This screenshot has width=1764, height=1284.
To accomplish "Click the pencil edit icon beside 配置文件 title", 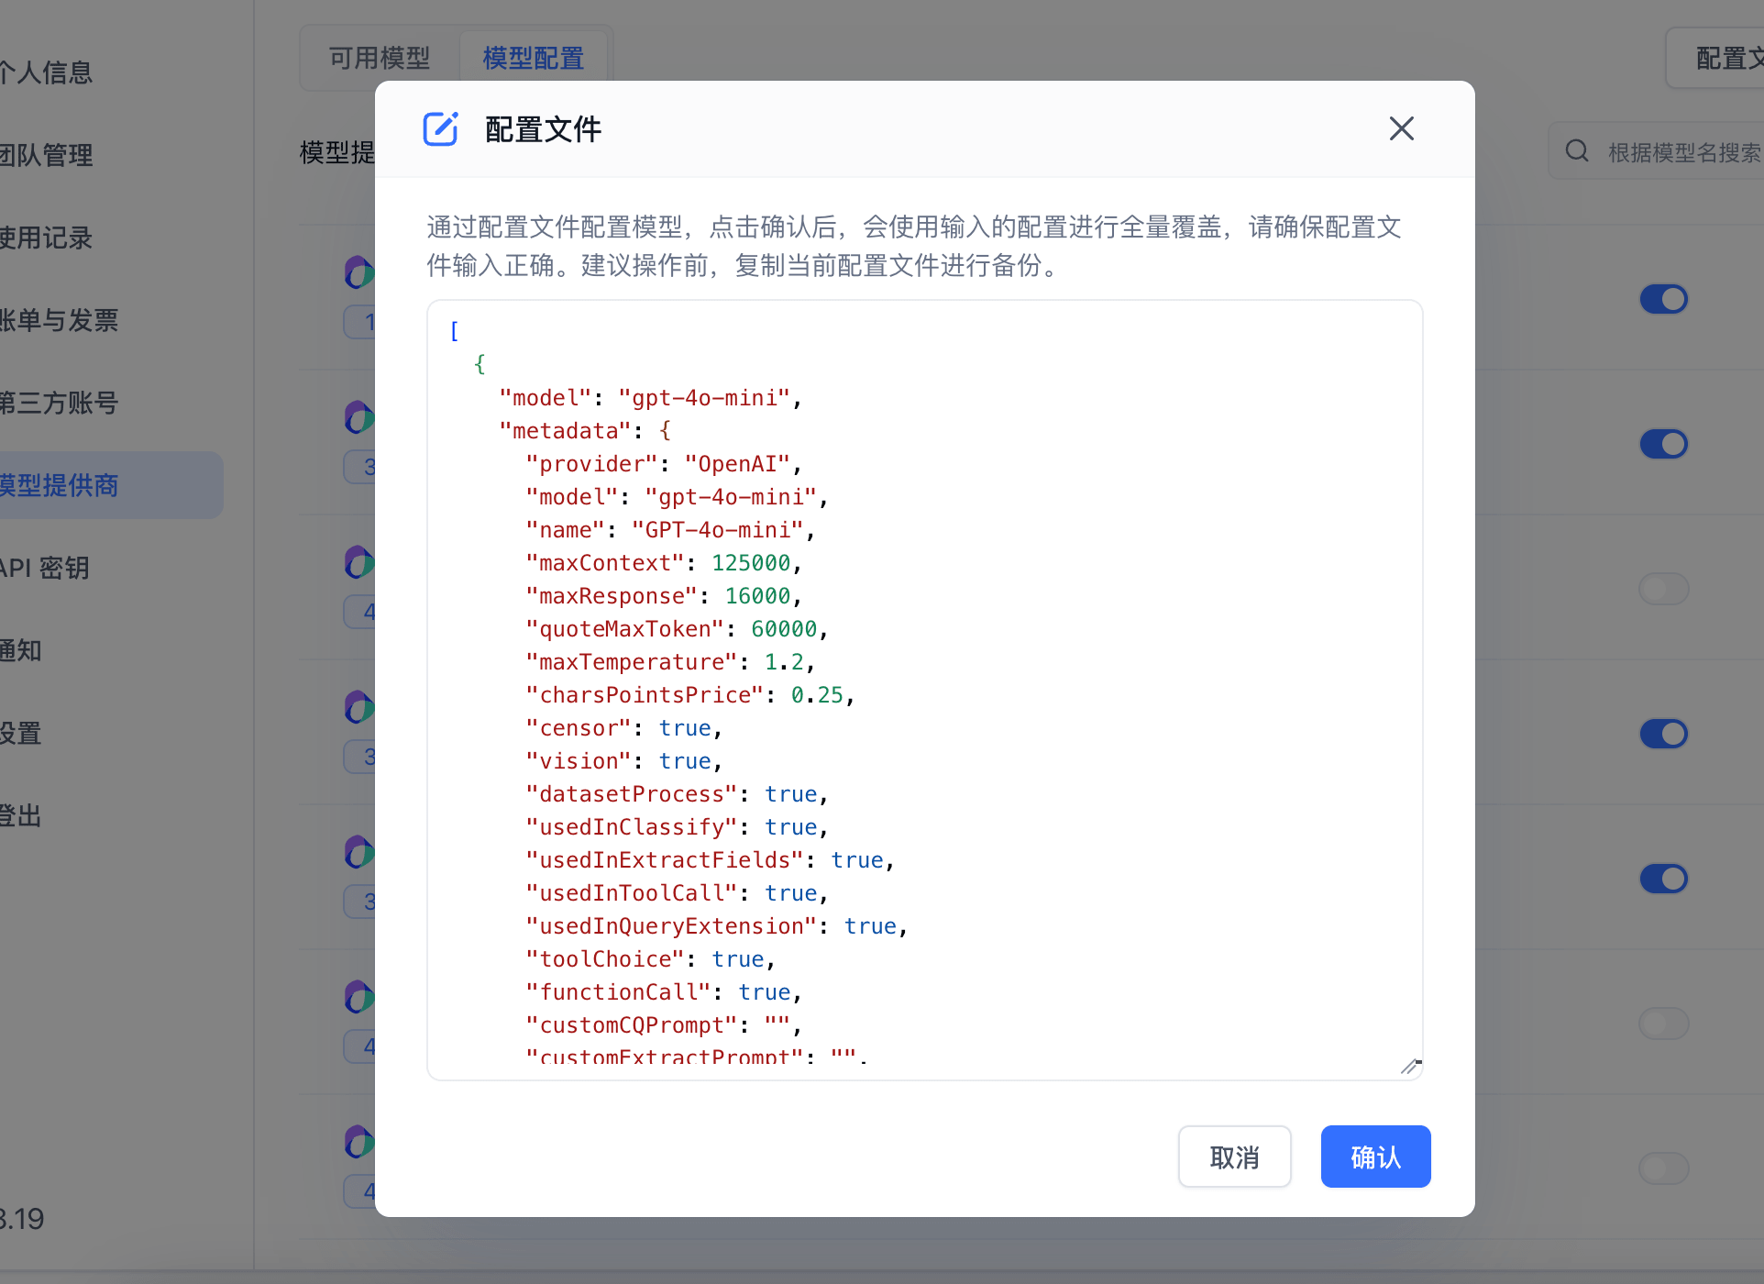I will click(441, 129).
